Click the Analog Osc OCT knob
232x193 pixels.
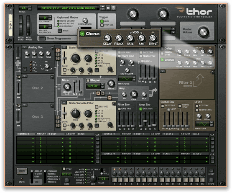point(34,53)
